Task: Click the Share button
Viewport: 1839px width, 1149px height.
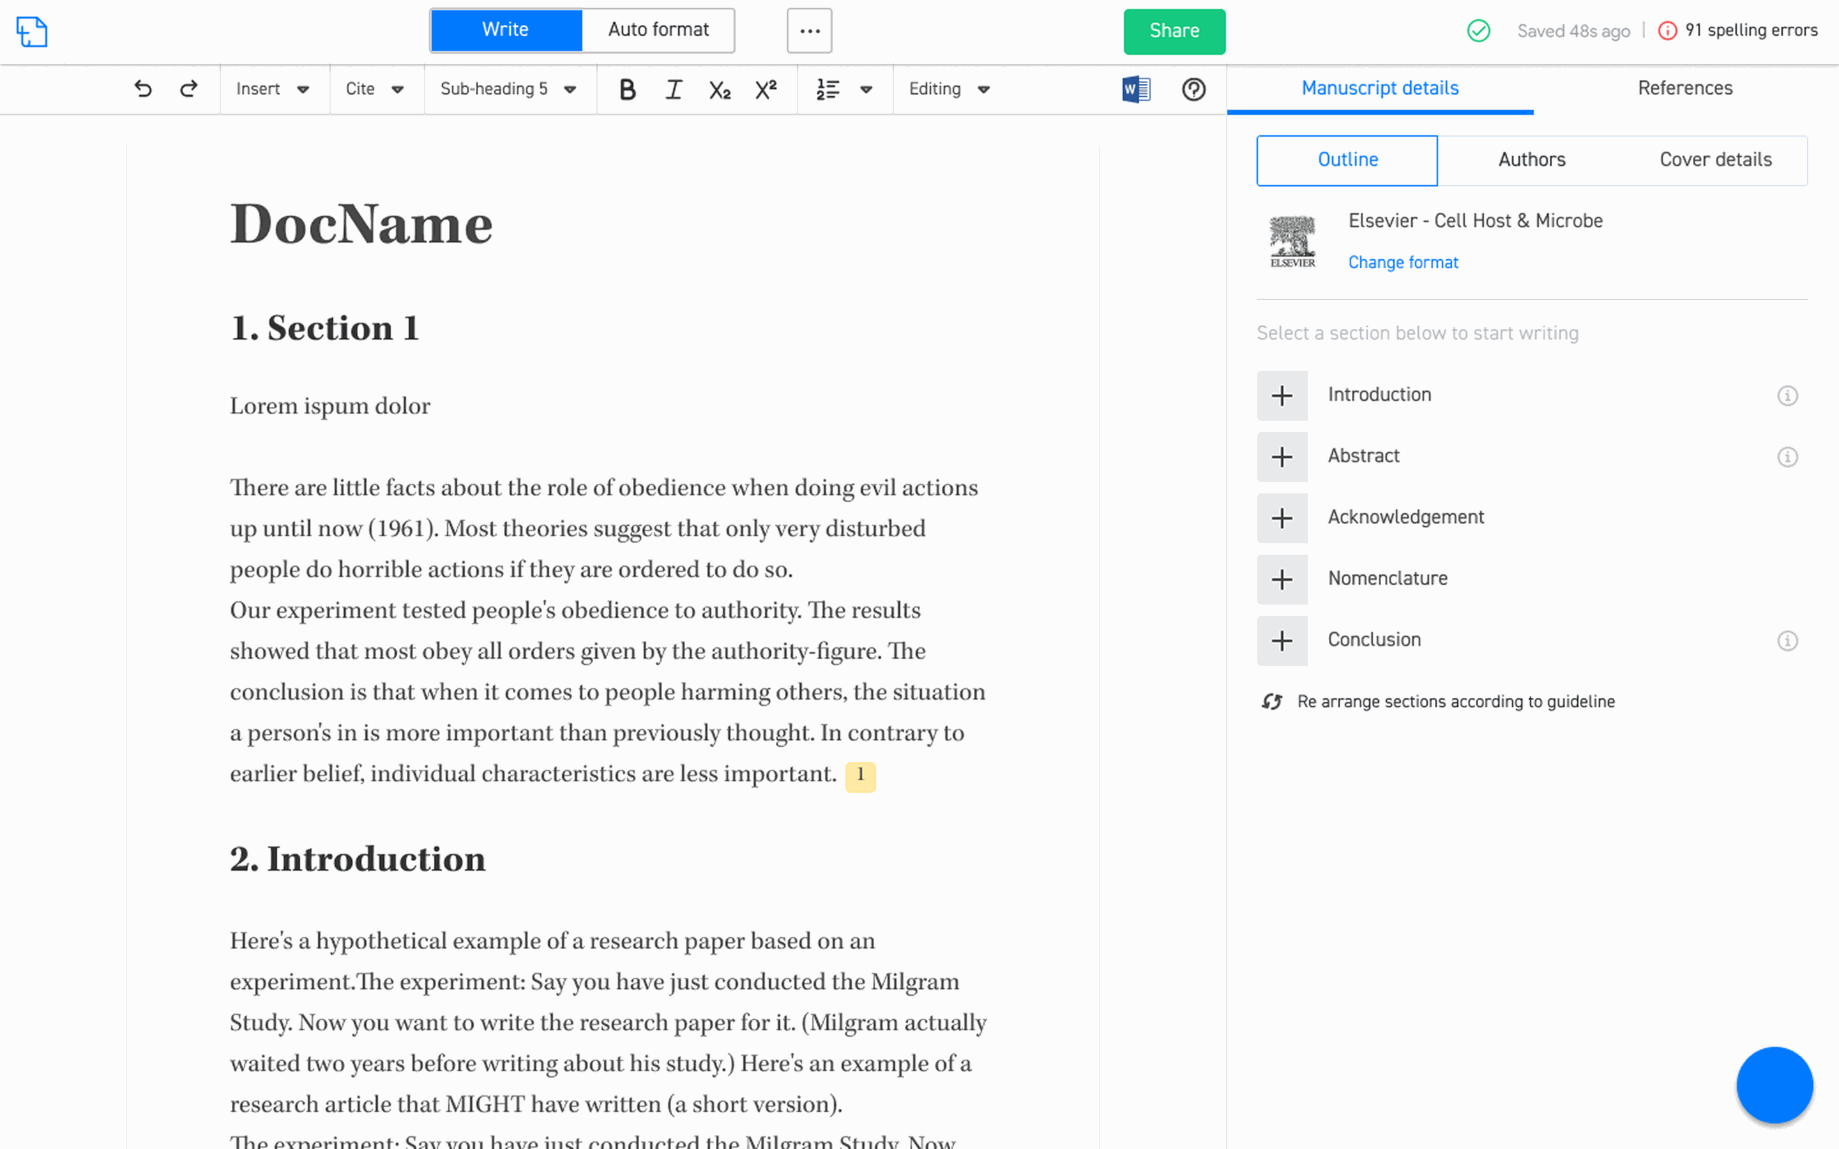Action: click(1174, 31)
